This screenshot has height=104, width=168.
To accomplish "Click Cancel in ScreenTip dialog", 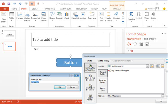I will [x=73, y=87].
